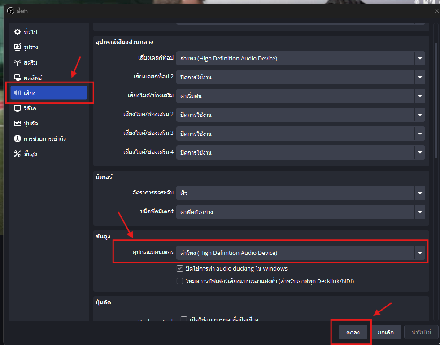Open the ชนิดพีคมิเตอร์ dropdown
Screen dimensions: 440x345
point(301,212)
